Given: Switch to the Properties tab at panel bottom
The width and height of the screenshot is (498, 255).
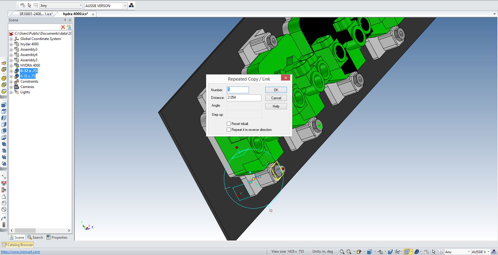Looking at the screenshot, I should coord(57,238).
